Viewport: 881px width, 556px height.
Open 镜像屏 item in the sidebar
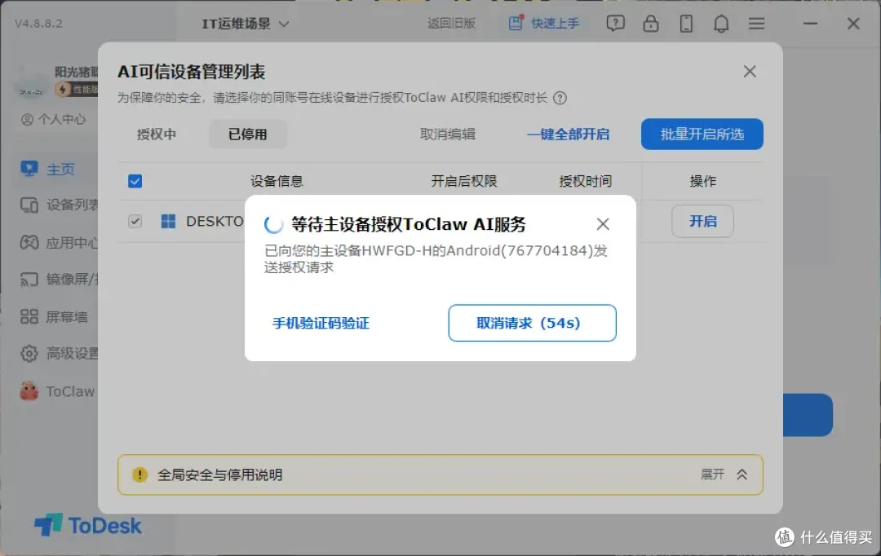pos(59,279)
